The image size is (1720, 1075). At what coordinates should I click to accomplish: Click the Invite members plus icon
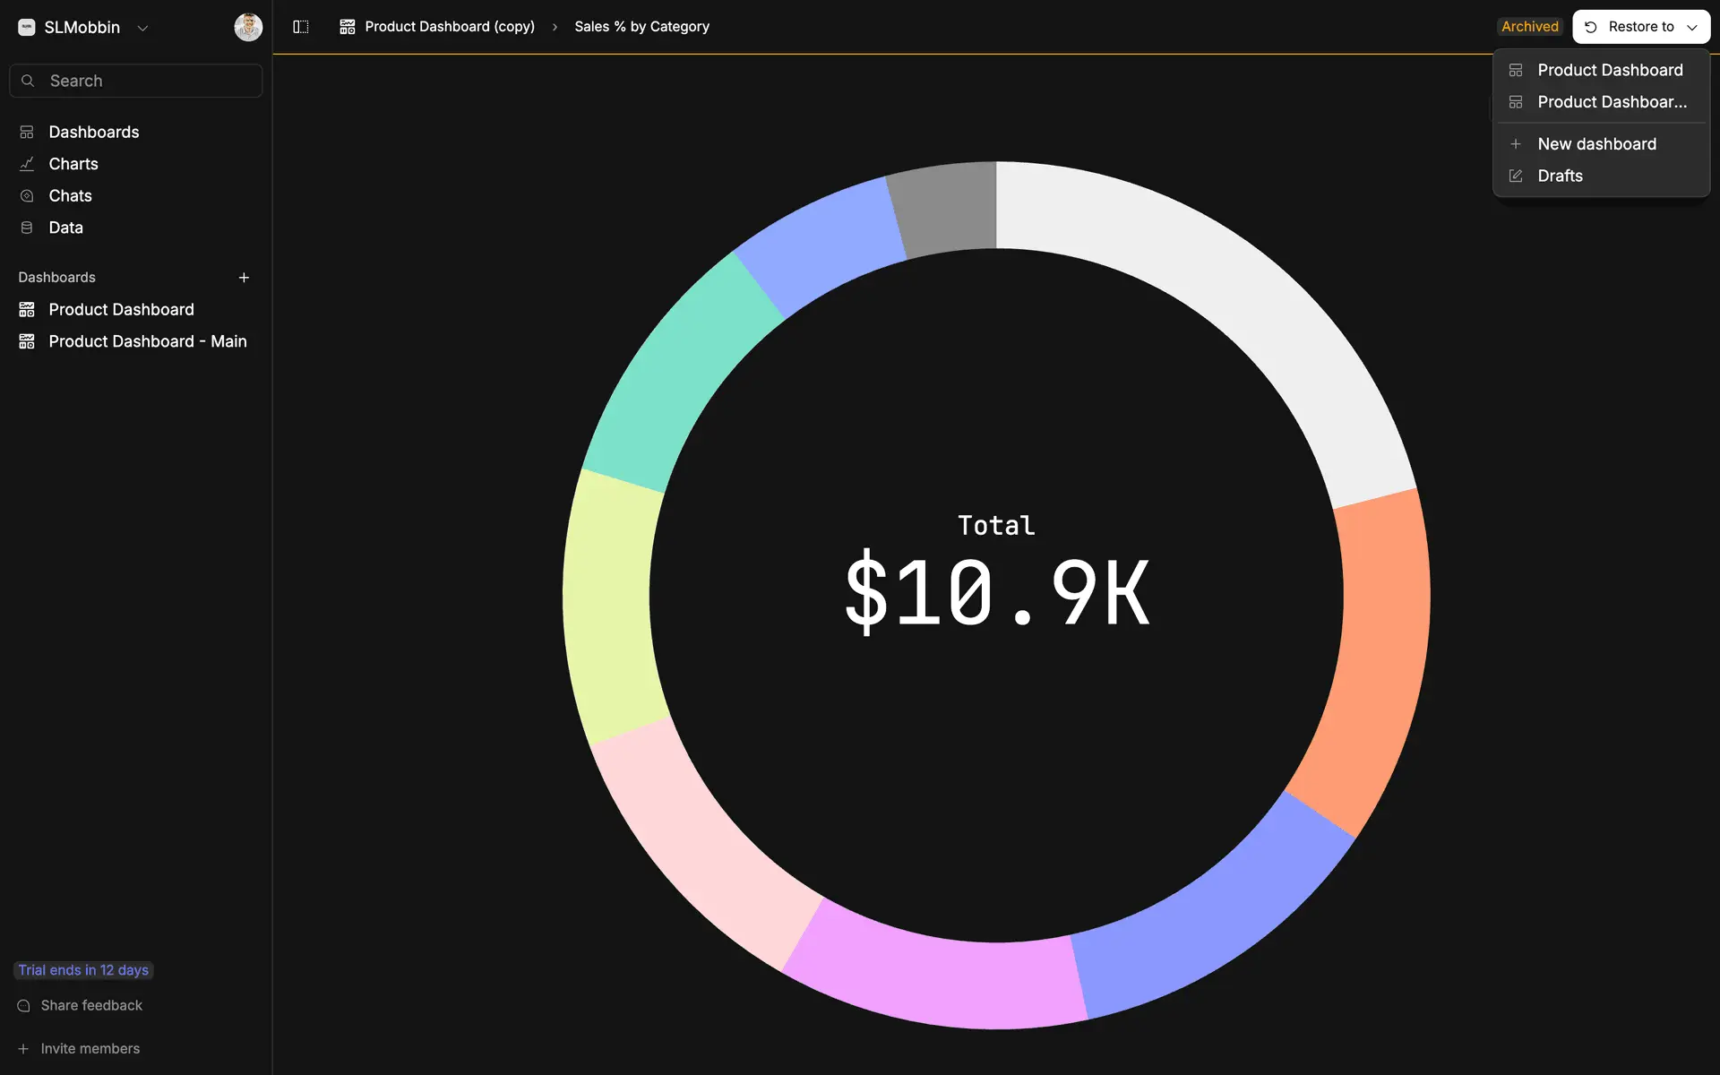pyautogui.click(x=24, y=1049)
